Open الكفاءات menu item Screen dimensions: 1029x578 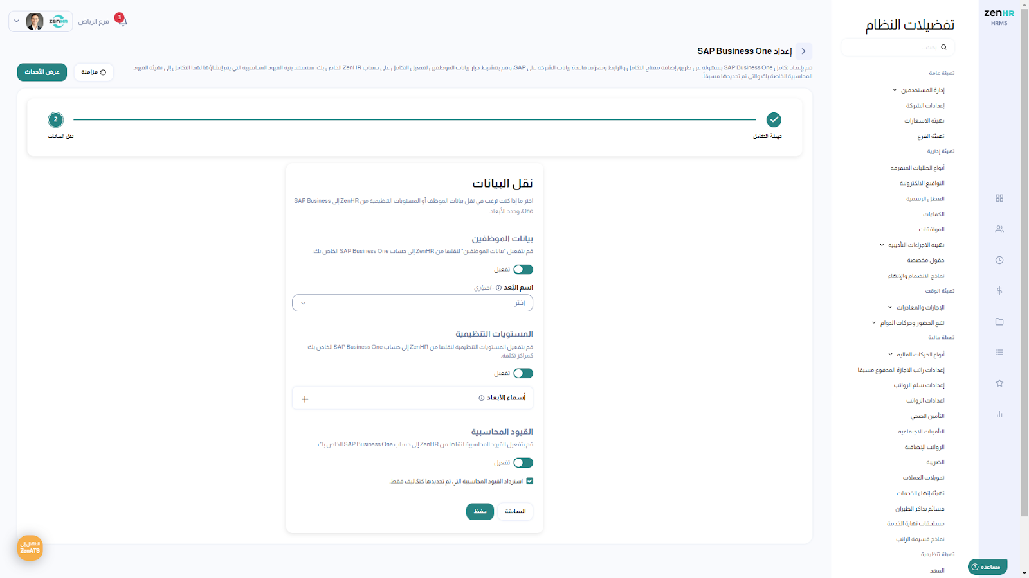(934, 215)
